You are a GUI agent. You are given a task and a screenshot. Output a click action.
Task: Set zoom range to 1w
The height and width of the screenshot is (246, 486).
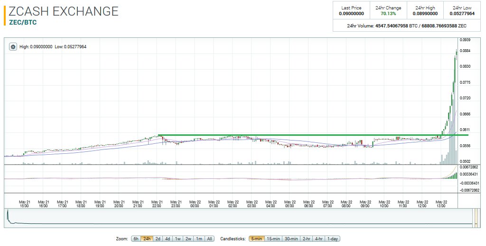pyautogui.click(x=178, y=238)
